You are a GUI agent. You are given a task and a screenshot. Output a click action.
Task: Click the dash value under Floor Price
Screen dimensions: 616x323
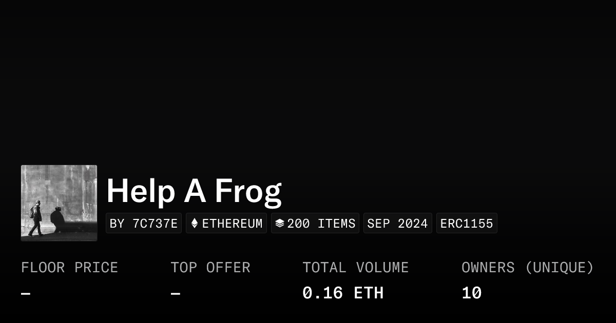pos(26,294)
